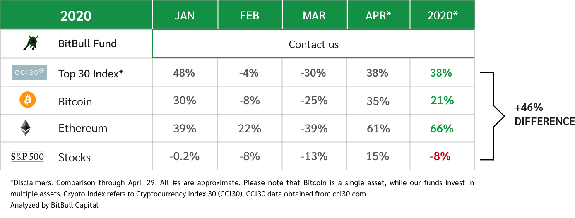Screen dimensions: 575x218
Task: Click the BitBull Fund bull logo
Action: pyautogui.click(x=30, y=43)
